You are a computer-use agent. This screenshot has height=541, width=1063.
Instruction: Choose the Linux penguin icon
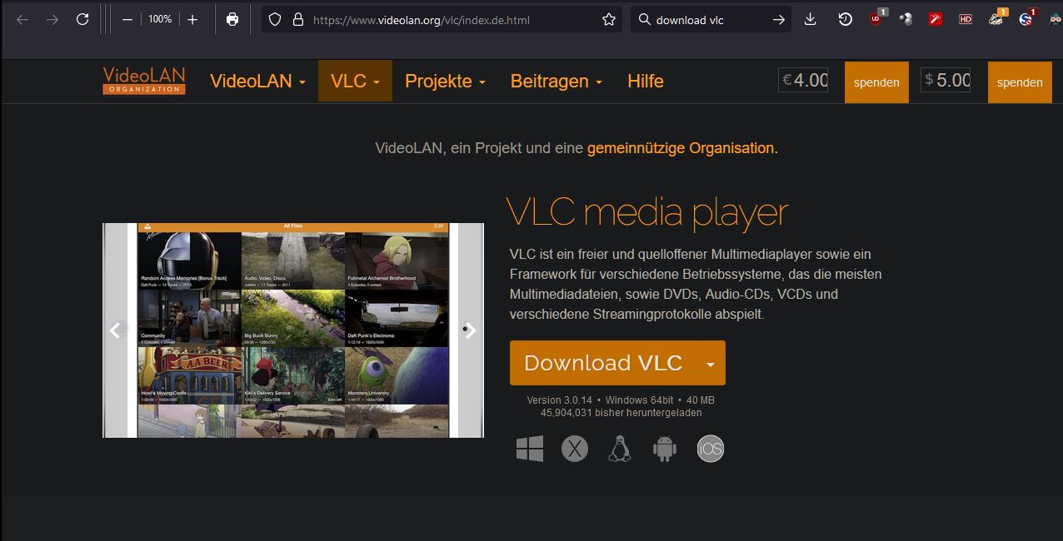(x=619, y=449)
